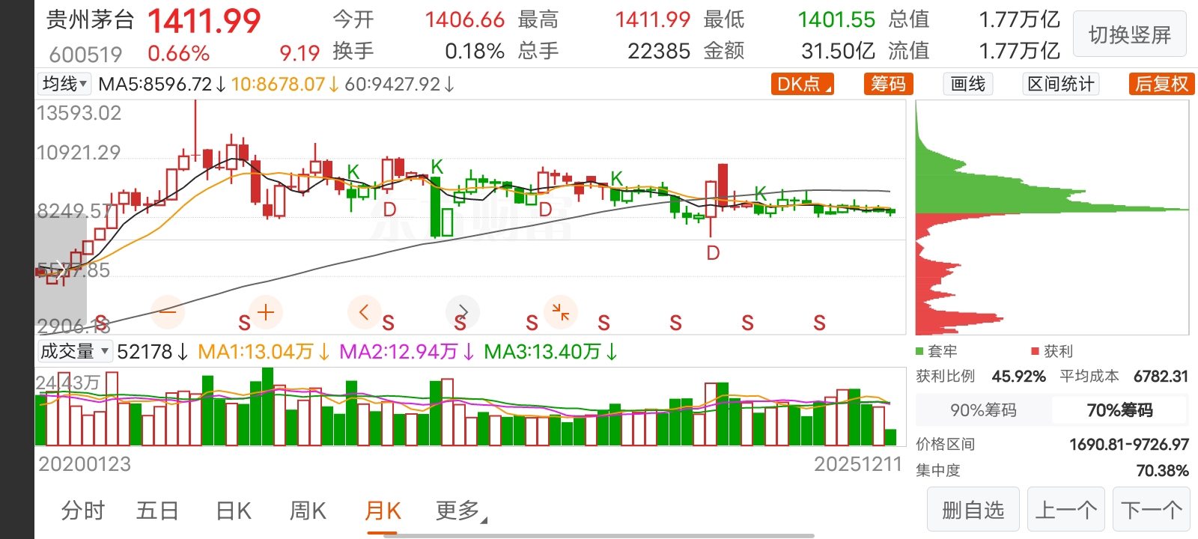Move chart right with right chevron icon
Image resolution: width=1198 pixels, height=539 pixels.
[x=463, y=312]
